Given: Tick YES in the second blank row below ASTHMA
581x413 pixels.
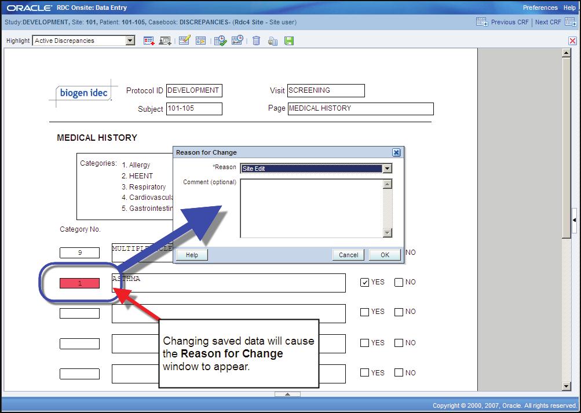Looking at the screenshot, I should click(x=364, y=343).
